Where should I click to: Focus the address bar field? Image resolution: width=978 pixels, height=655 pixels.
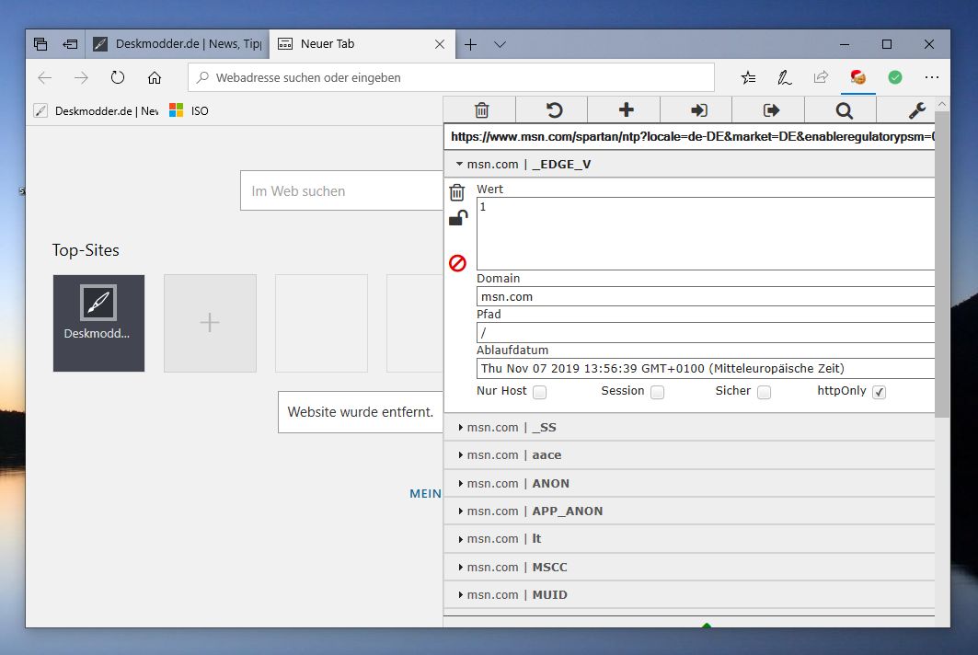tap(451, 77)
